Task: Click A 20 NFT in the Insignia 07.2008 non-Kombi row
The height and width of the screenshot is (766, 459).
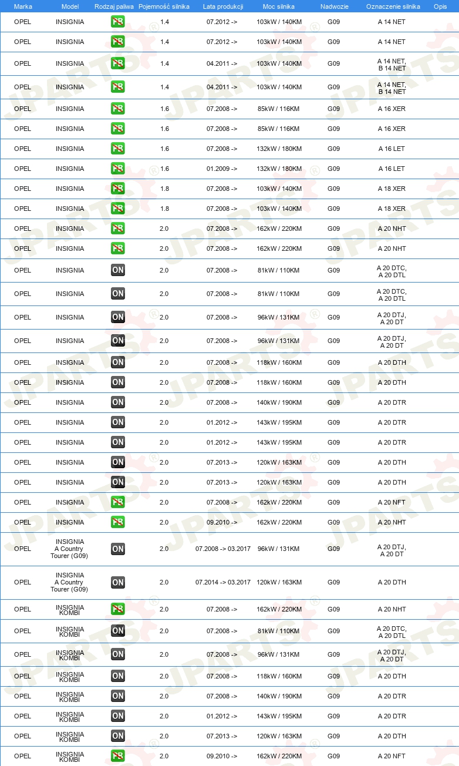Action: [392, 502]
